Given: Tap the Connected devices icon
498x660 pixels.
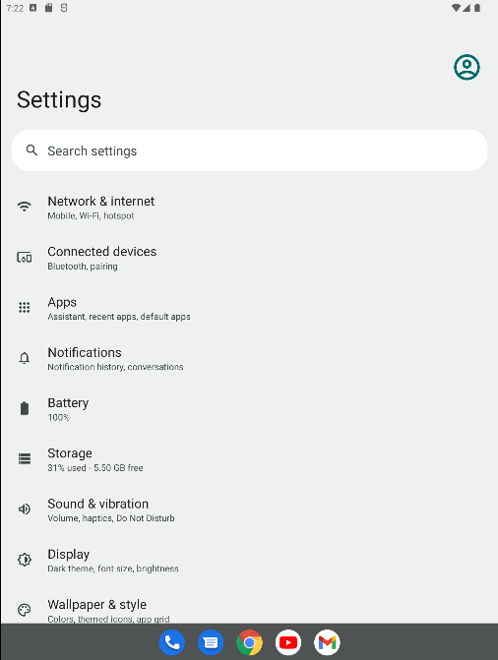Looking at the screenshot, I should pos(25,257).
